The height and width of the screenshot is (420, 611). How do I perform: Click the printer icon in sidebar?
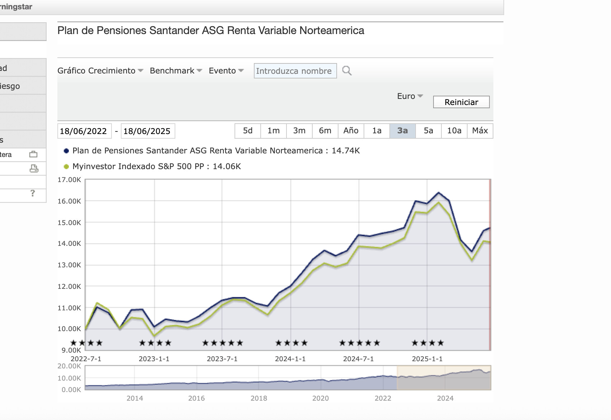[x=34, y=168]
